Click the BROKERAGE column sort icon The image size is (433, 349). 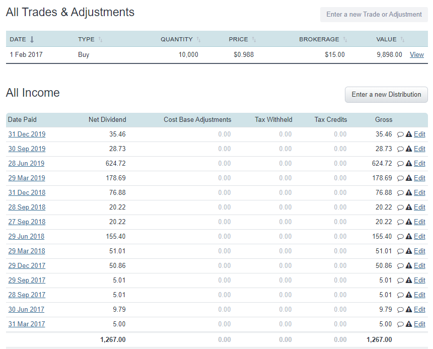pyautogui.click(x=345, y=39)
